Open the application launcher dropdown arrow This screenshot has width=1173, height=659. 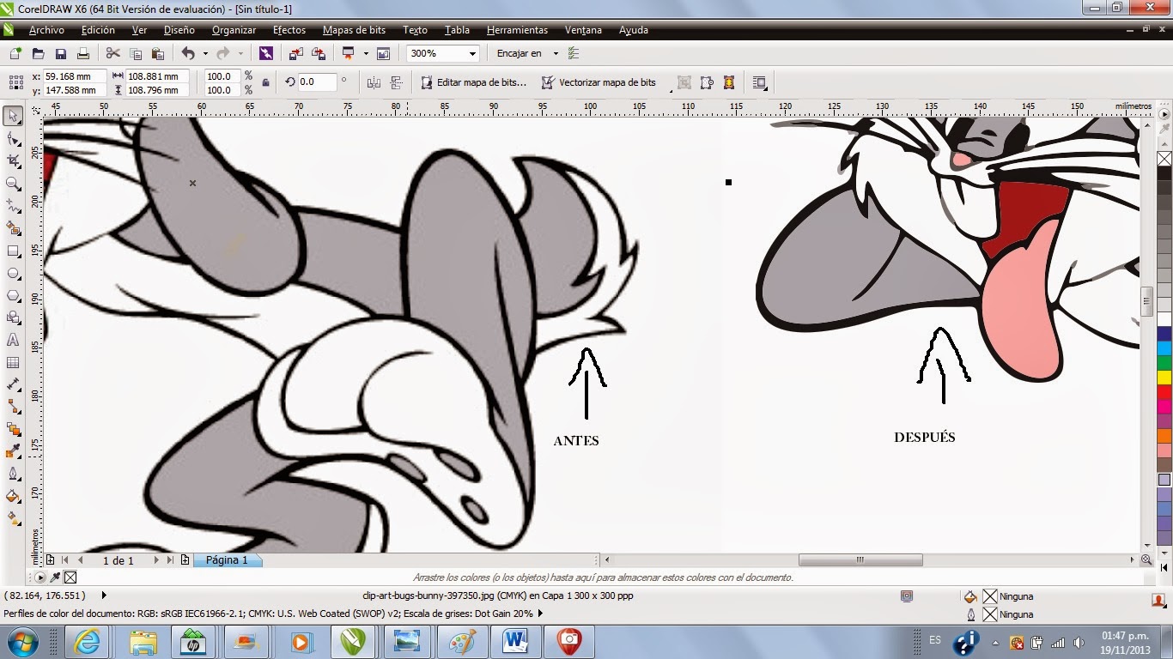pos(366,53)
